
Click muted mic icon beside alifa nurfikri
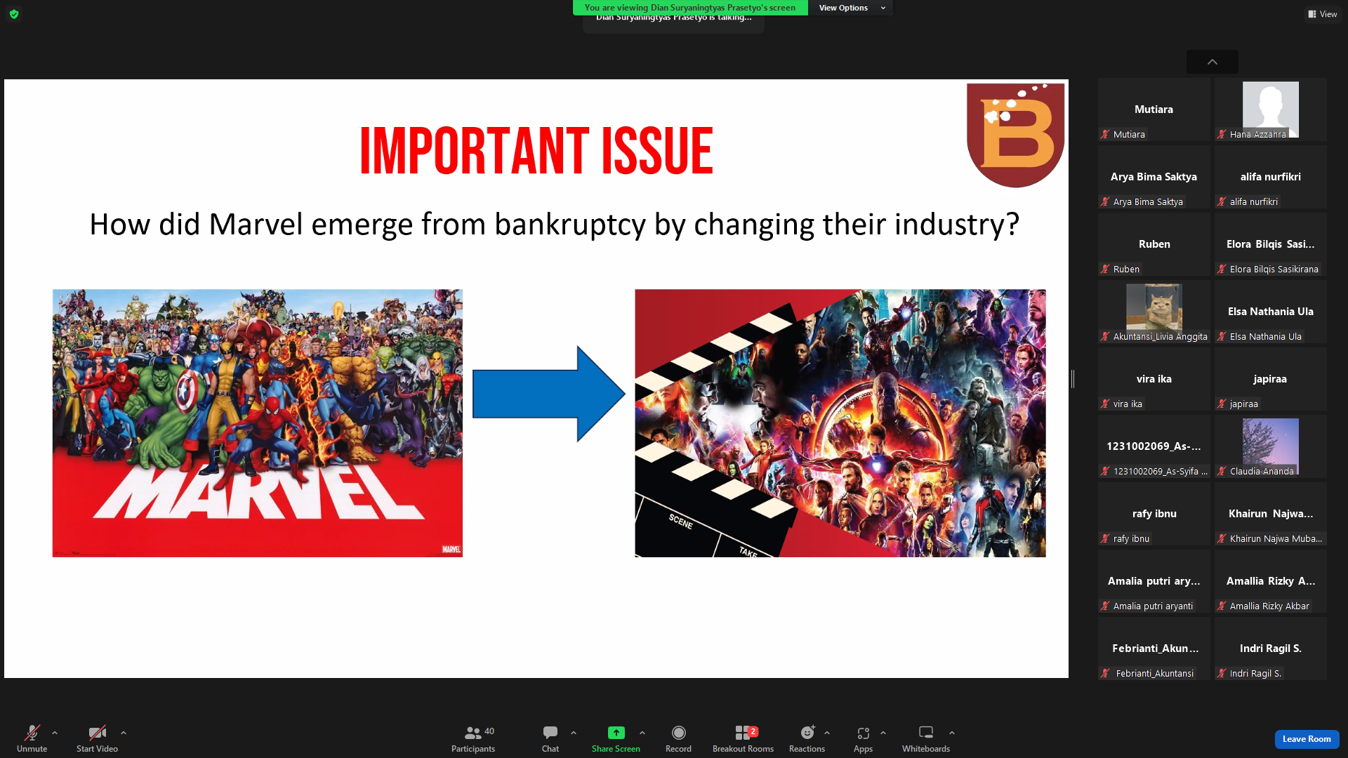tap(1222, 201)
